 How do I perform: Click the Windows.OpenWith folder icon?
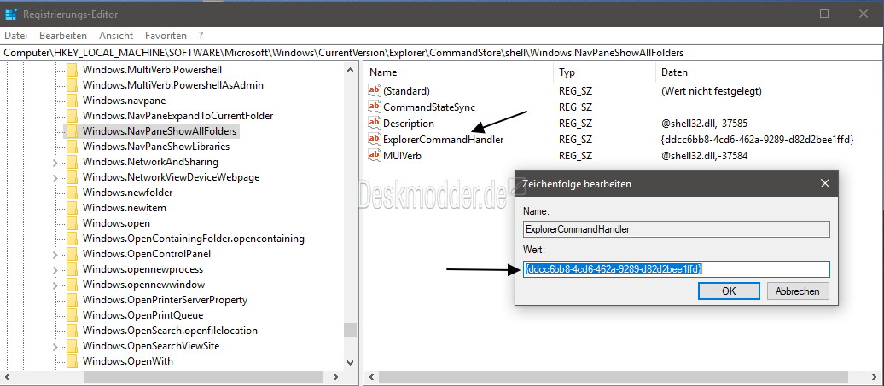[x=72, y=361]
